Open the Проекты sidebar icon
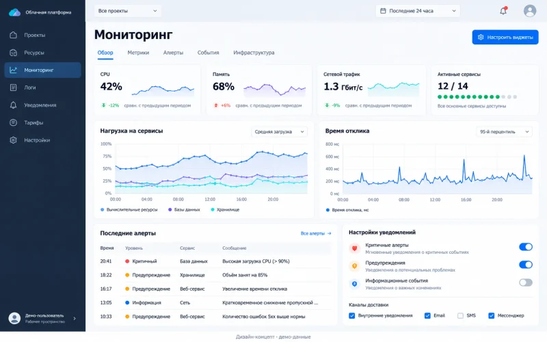 pyautogui.click(x=13, y=35)
